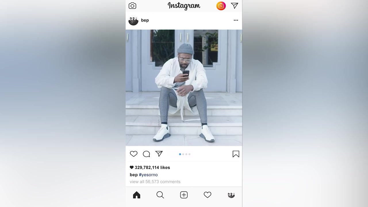Open the three-dot post options menu
Viewport: 368px width, 207px height.
coord(236,20)
